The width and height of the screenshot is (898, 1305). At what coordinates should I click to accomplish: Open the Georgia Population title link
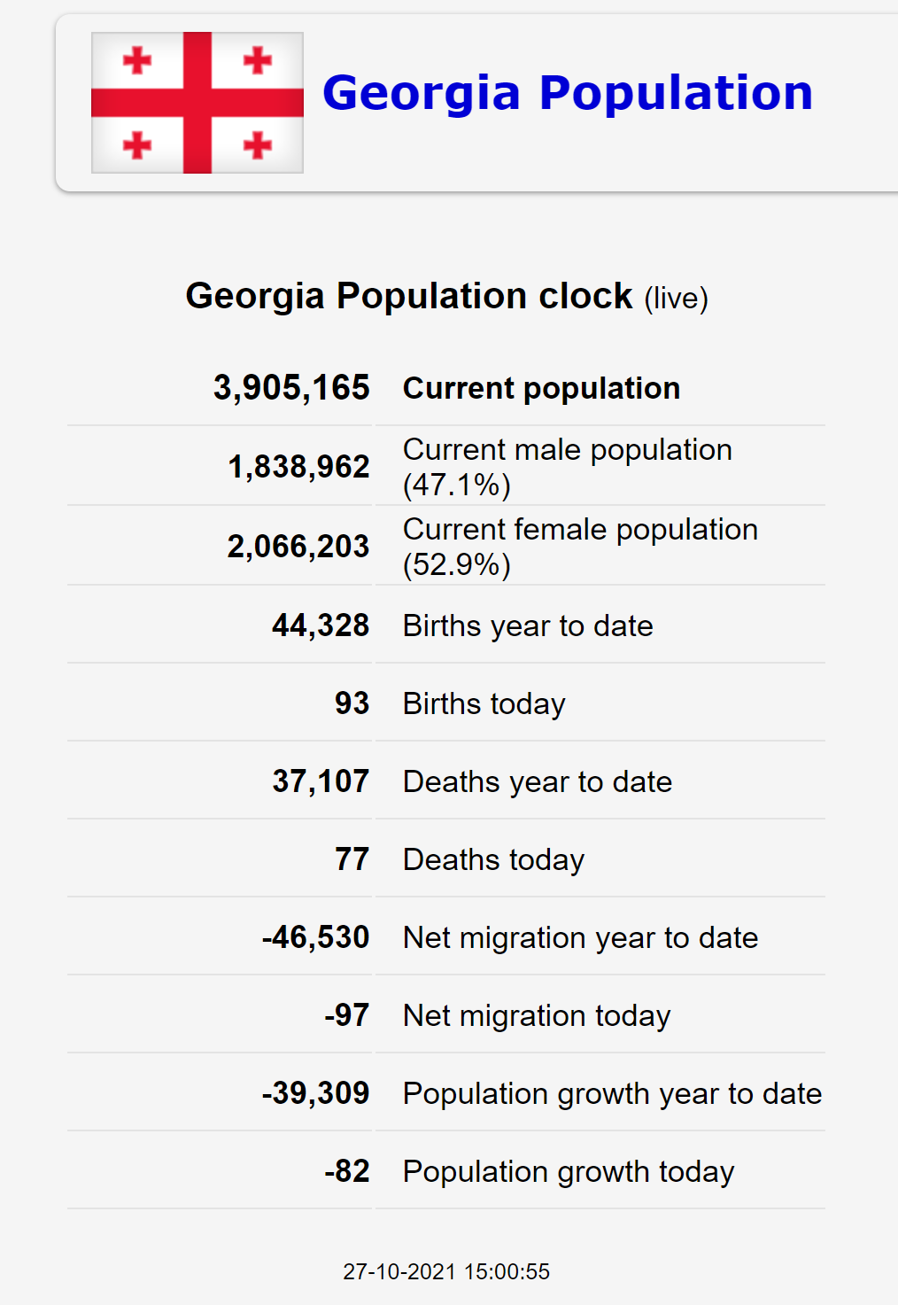coord(568,93)
